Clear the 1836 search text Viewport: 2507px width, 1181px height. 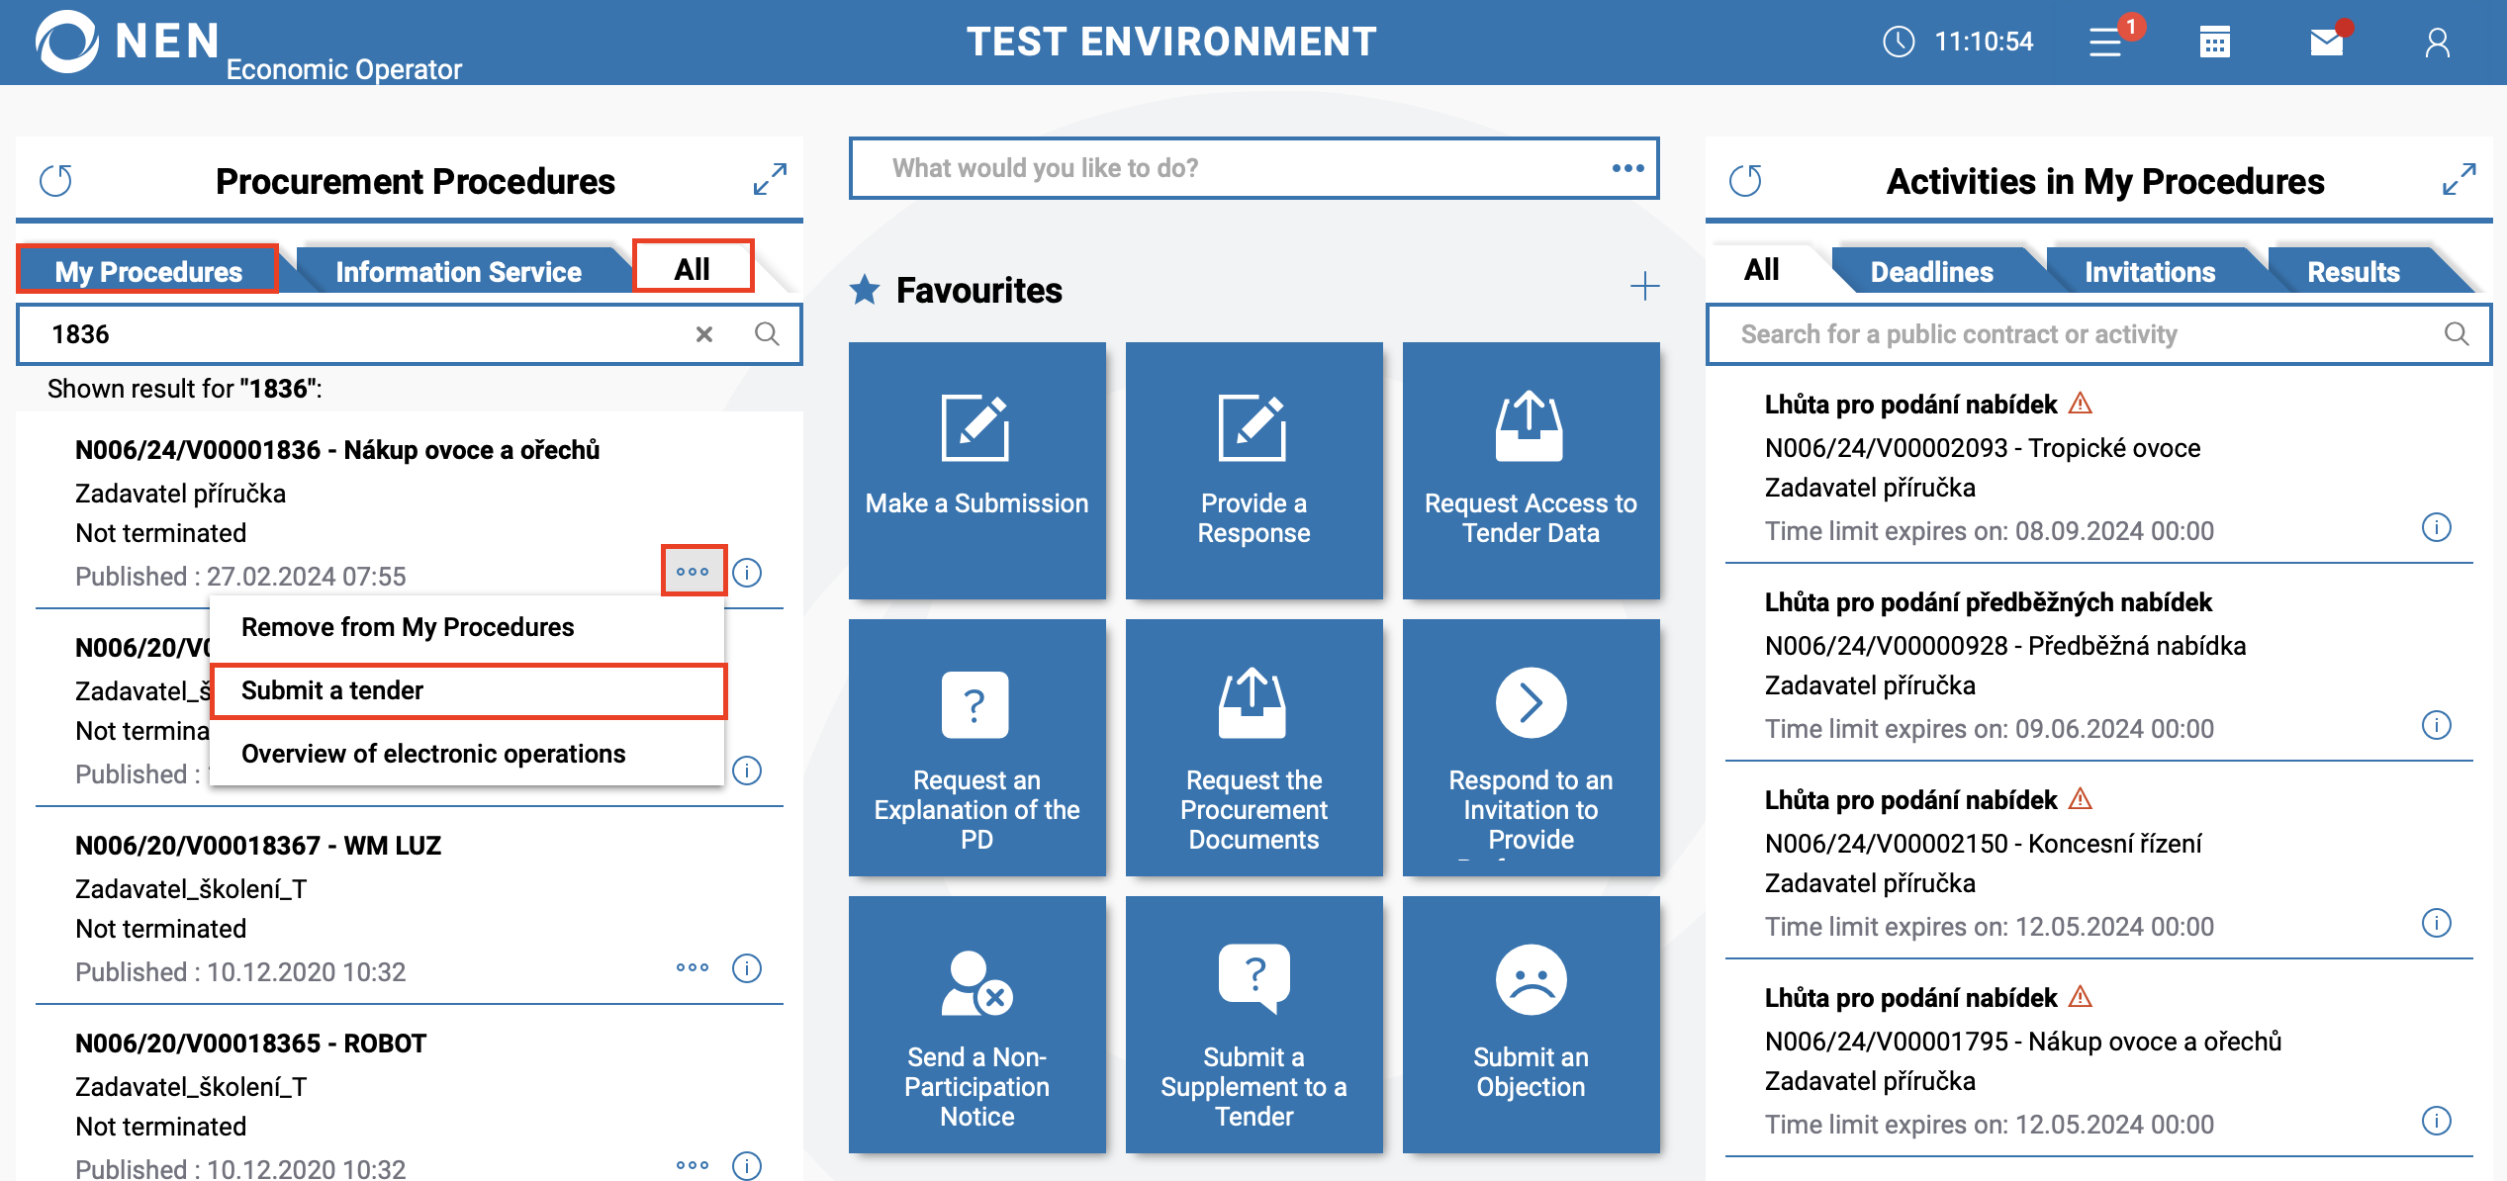point(704,334)
